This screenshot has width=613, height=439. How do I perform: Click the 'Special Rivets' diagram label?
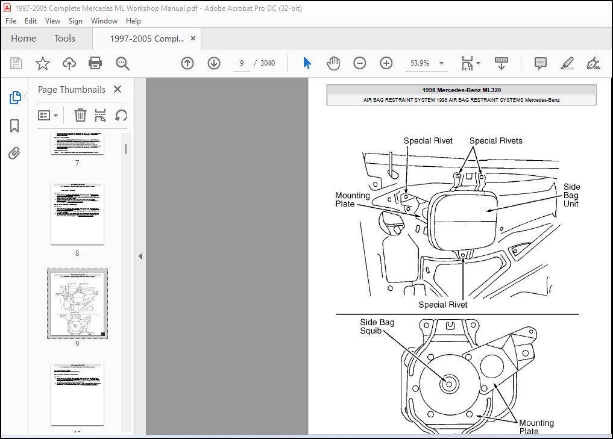(495, 140)
